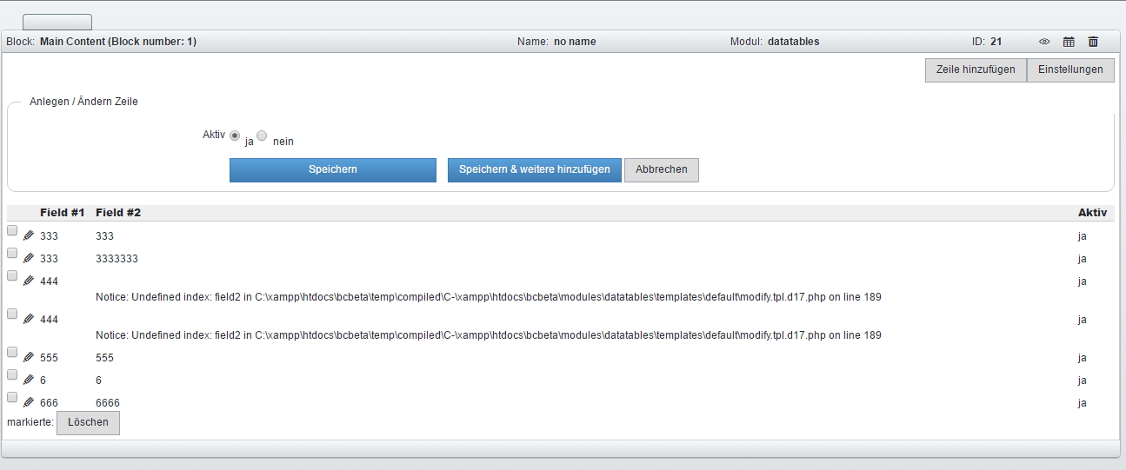Toggle block visibility with the eye icon

point(1044,42)
